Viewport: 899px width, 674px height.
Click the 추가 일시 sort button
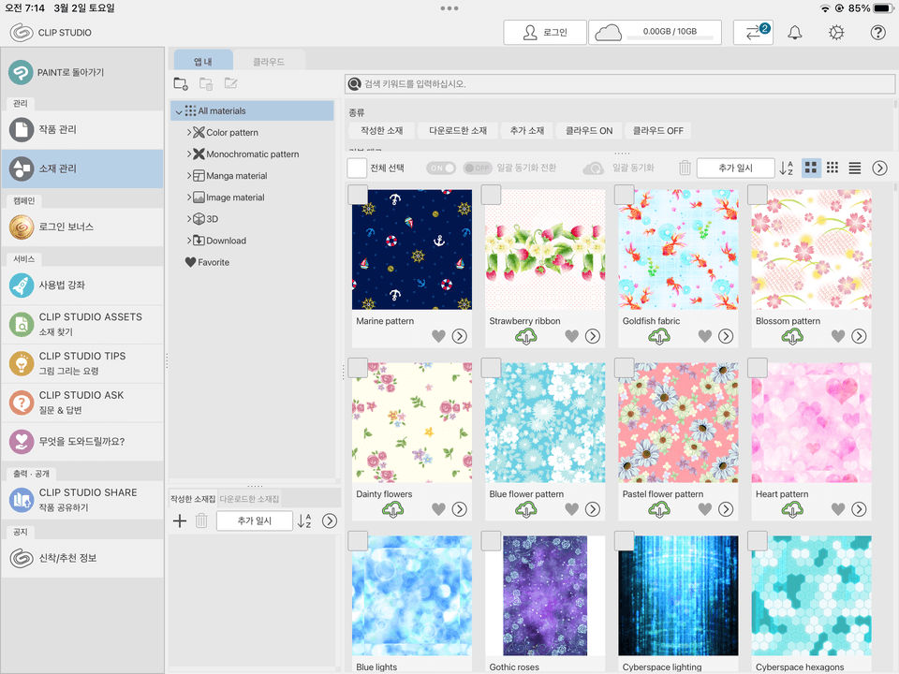(736, 168)
